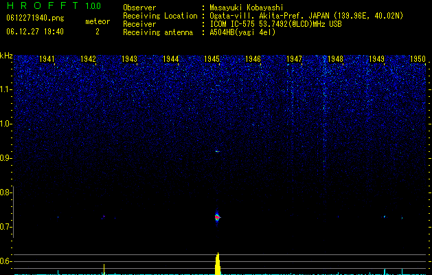Click the 1.1 kHz frequency axis label
Image resolution: width=432 pixels, height=275 pixels.
point(6,89)
